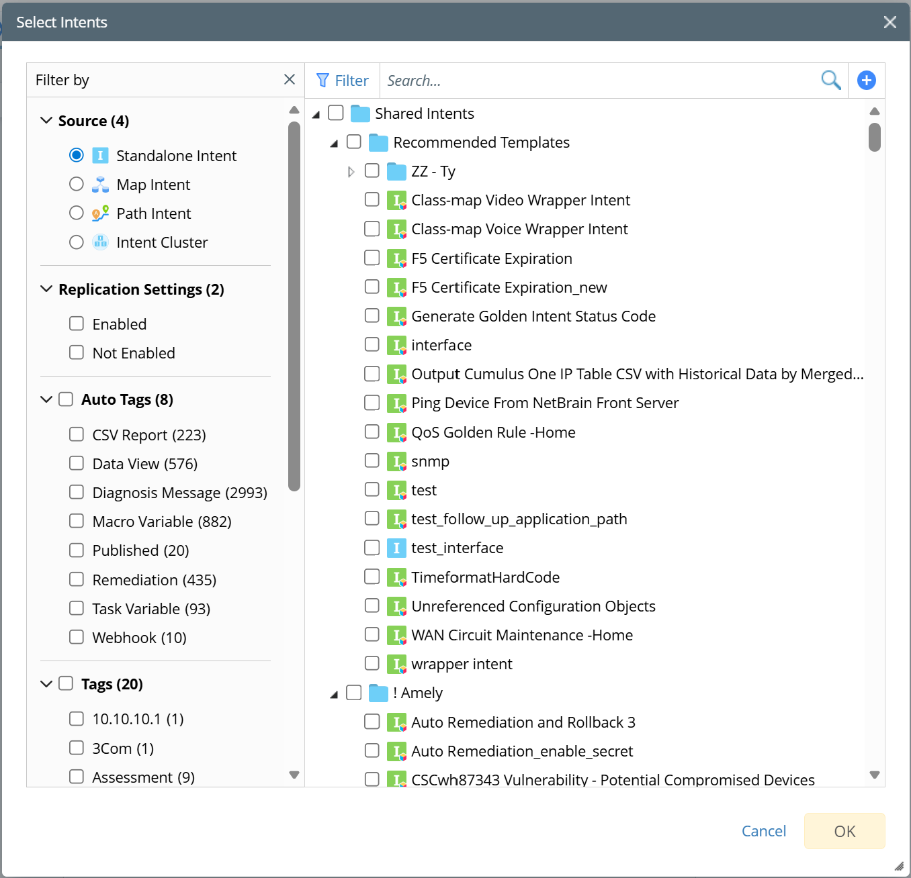Click the Shared Intents folder icon

tap(361, 113)
